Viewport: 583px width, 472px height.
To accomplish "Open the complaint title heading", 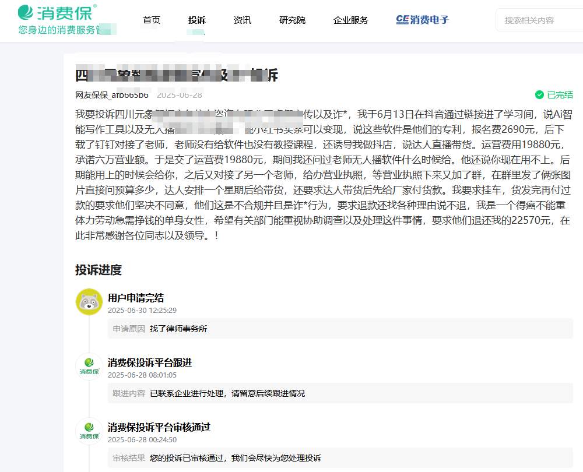I will (175, 75).
